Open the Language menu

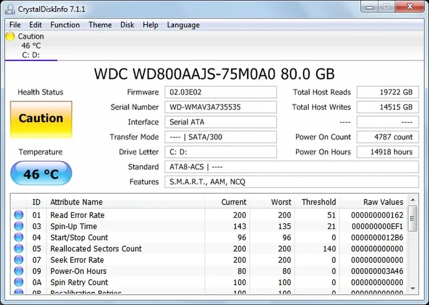point(183,25)
